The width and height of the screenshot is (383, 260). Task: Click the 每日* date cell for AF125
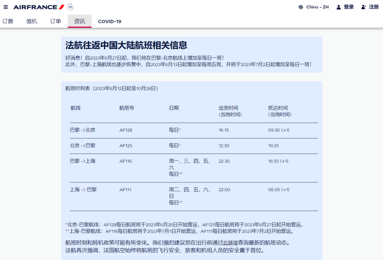pyautogui.click(x=174, y=145)
